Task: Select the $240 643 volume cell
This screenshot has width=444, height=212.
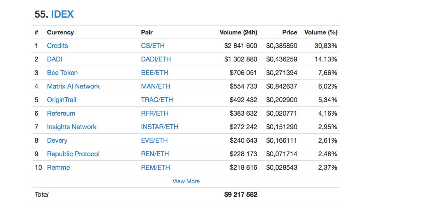Action: point(243,141)
